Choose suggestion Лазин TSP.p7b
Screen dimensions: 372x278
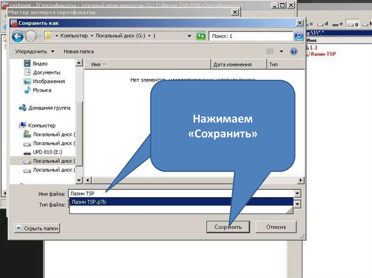click(181, 202)
